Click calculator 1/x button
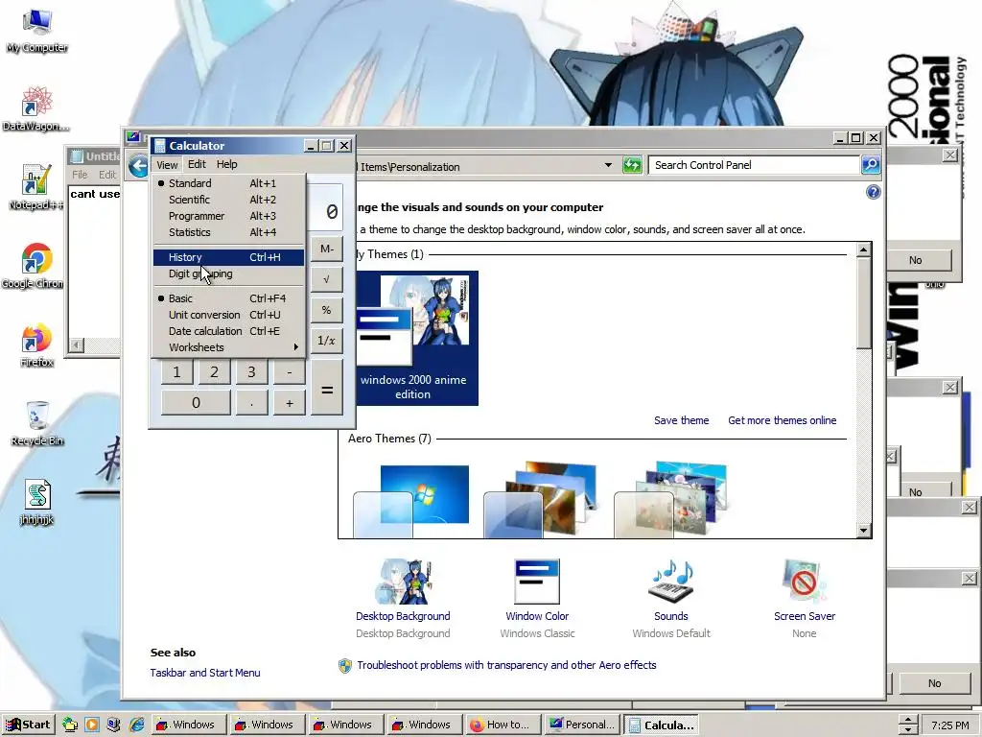The image size is (982, 737). click(327, 341)
